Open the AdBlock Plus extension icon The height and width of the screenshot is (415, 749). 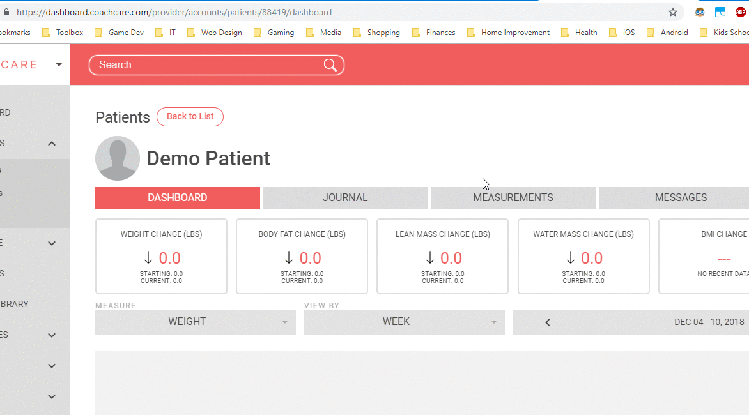tap(740, 12)
